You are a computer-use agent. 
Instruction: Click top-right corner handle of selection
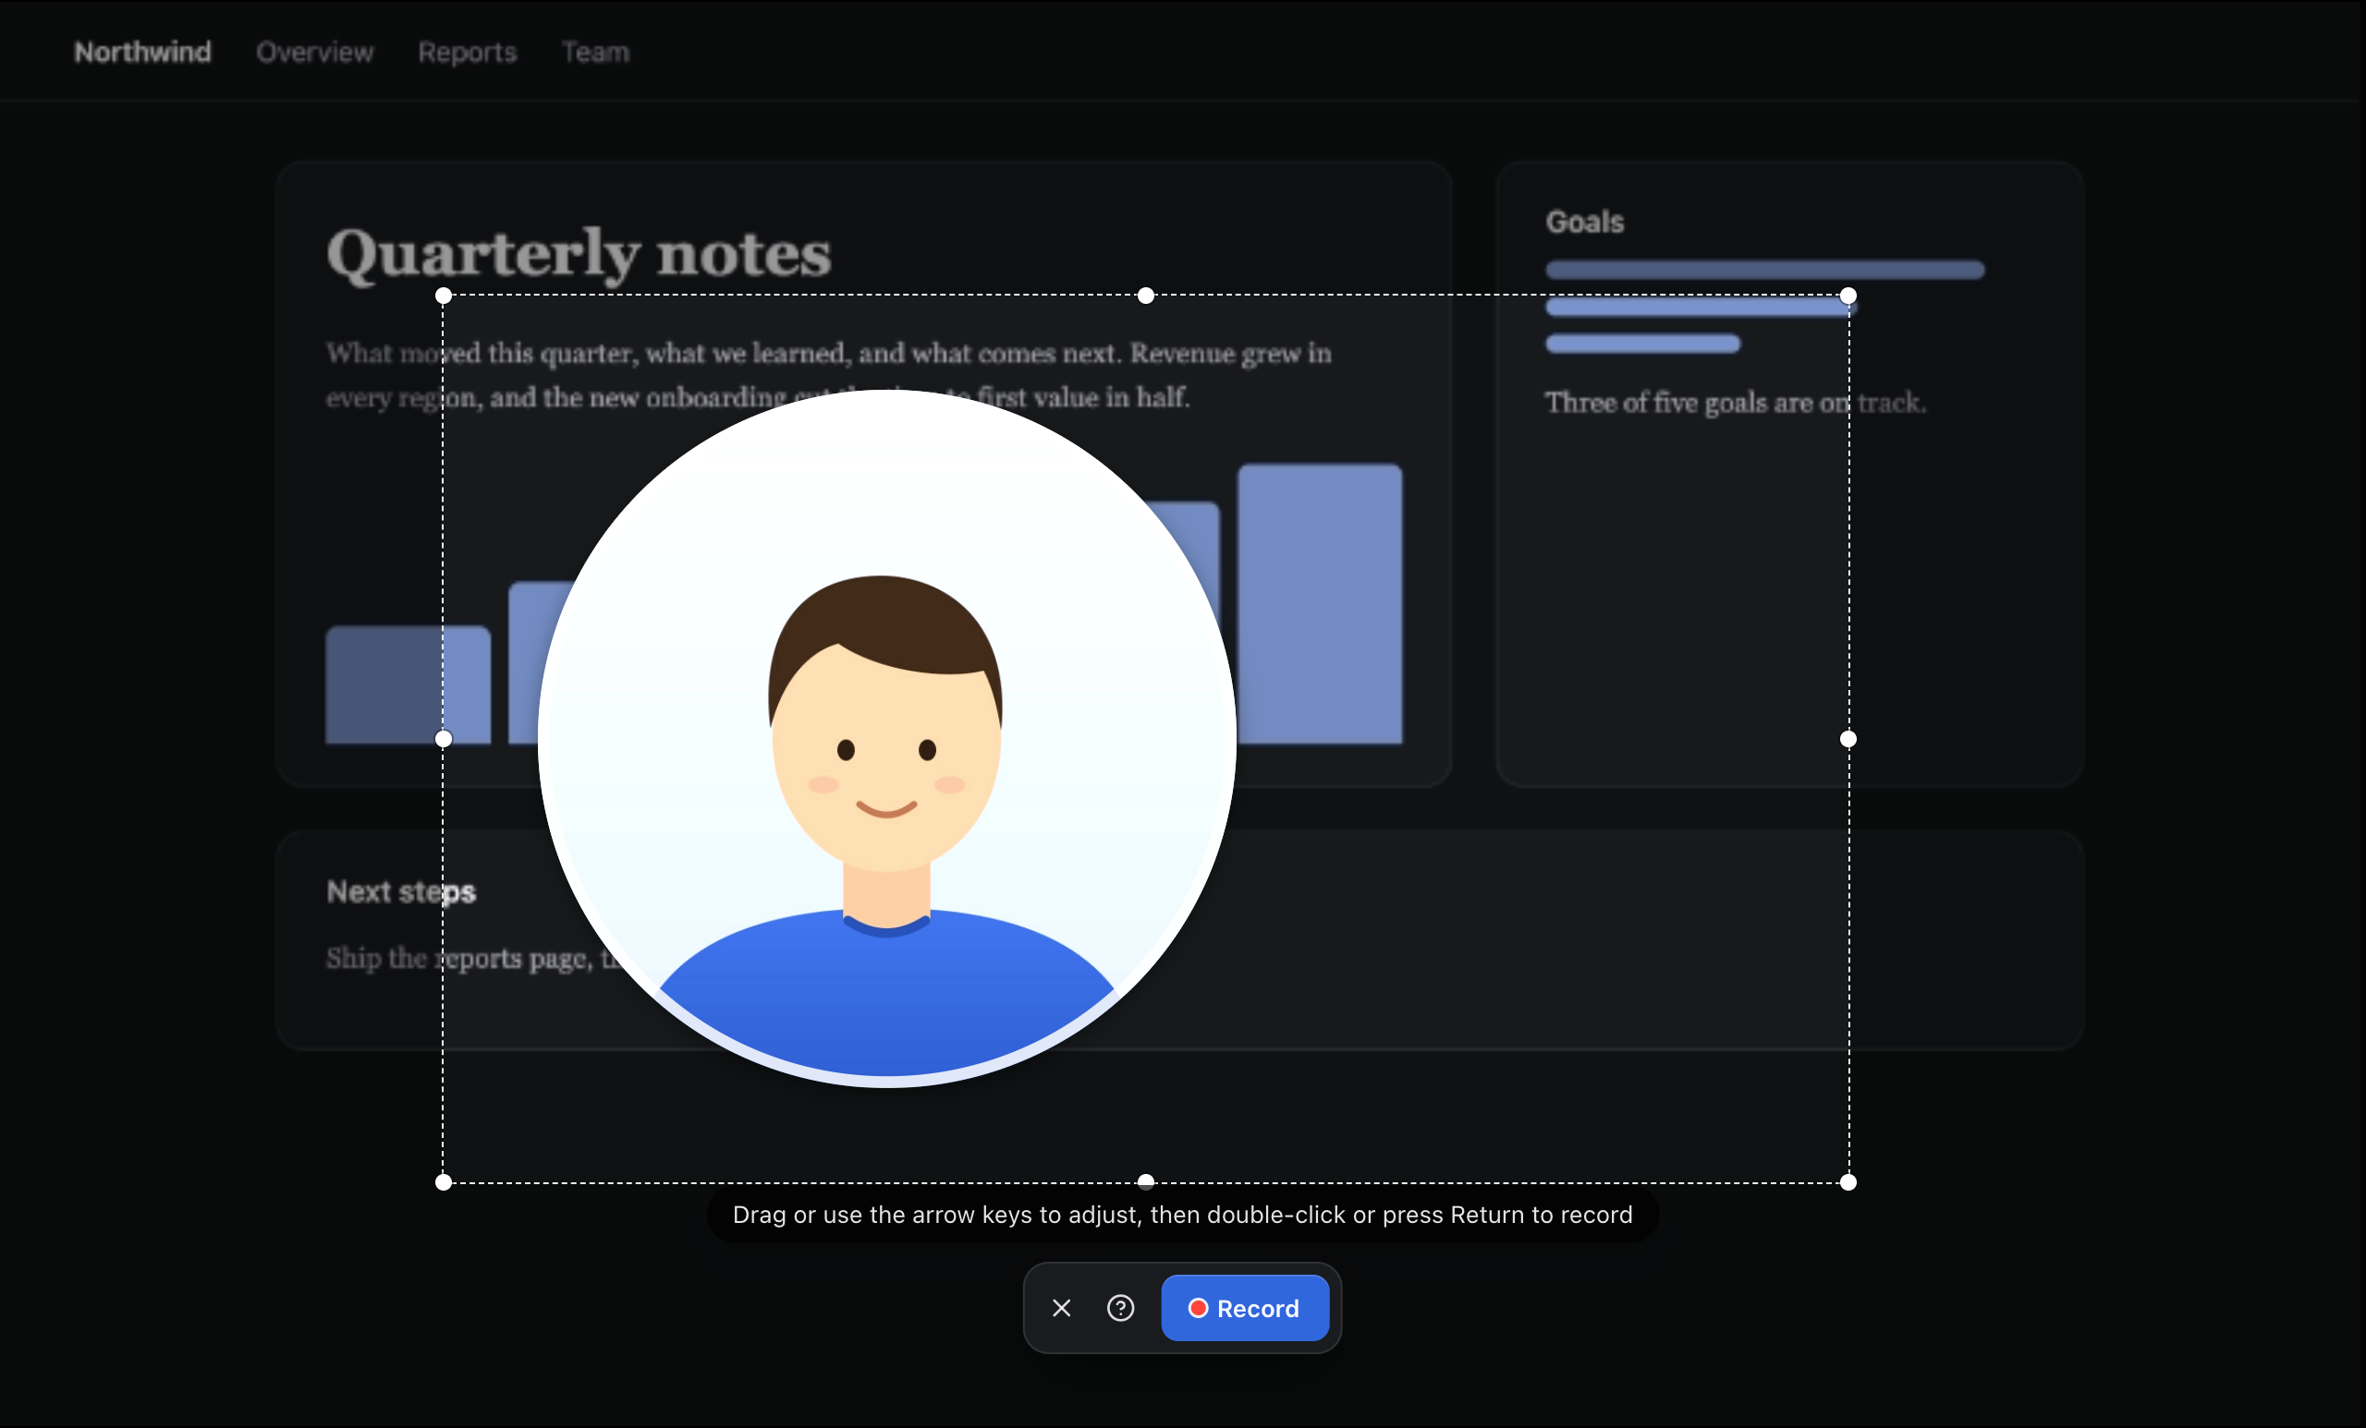point(1848,296)
